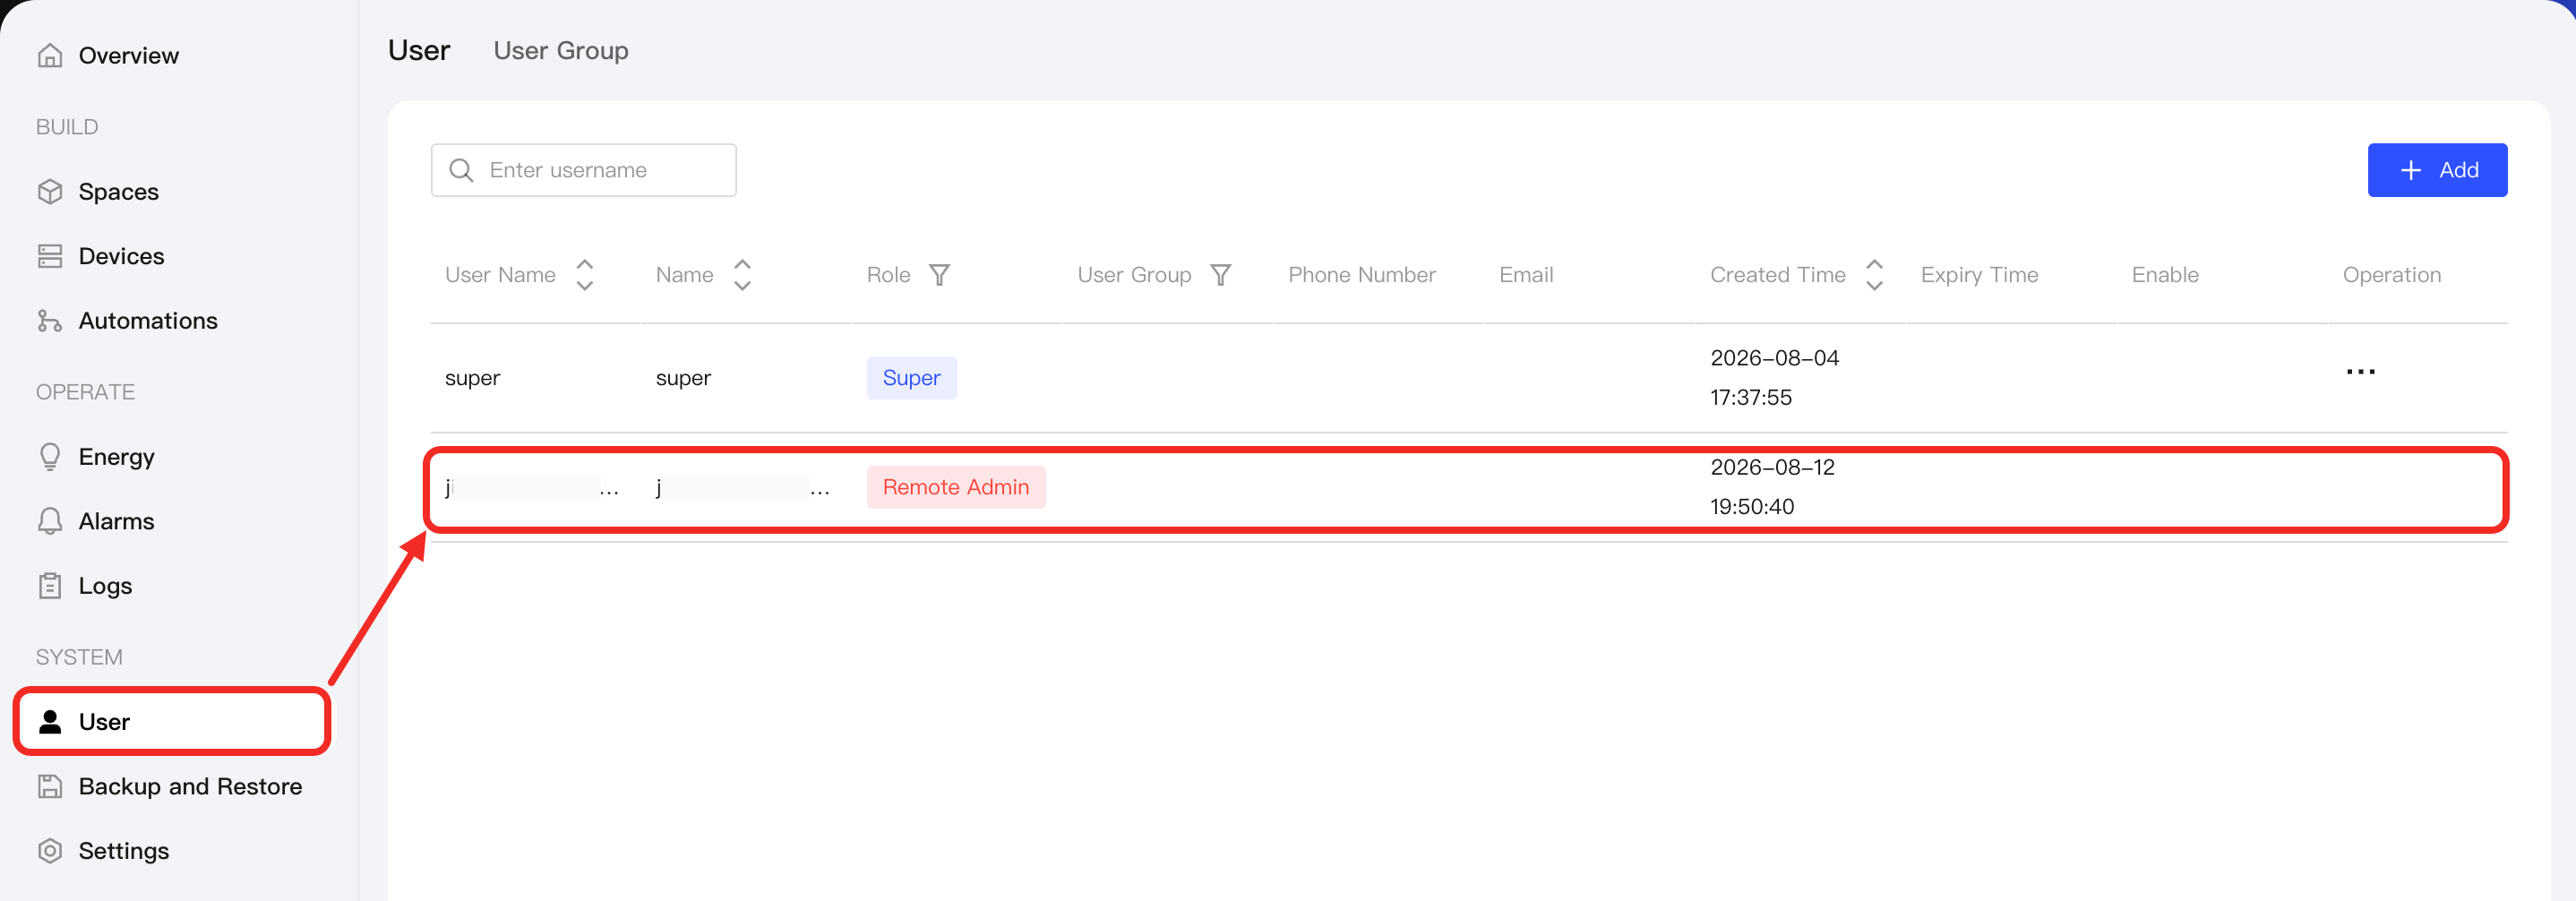Open Devices from the sidebar
This screenshot has height=901, width=2576.
coord(121,257)
